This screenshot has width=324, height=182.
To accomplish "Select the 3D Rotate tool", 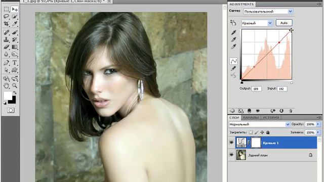I will (7, 78).
